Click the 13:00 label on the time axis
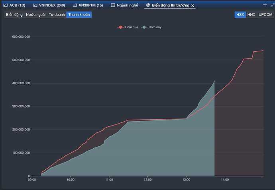 186,180
